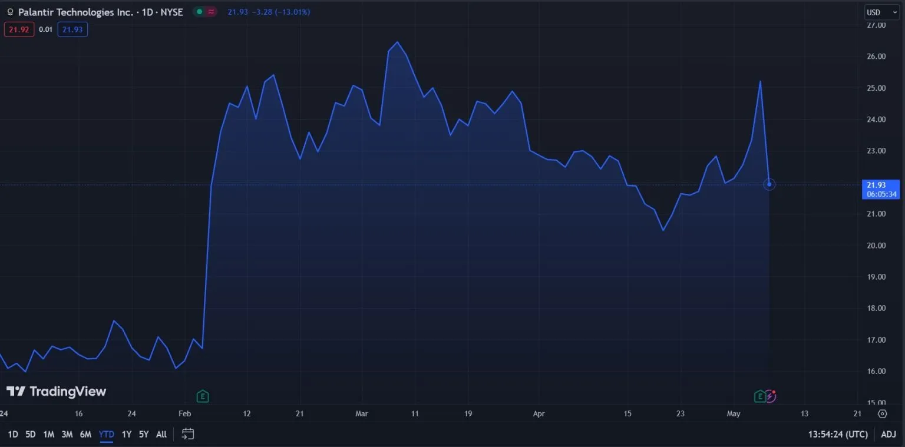Click the pink data-mode wave indicator

pyautogui.click(x=212, y=12)
